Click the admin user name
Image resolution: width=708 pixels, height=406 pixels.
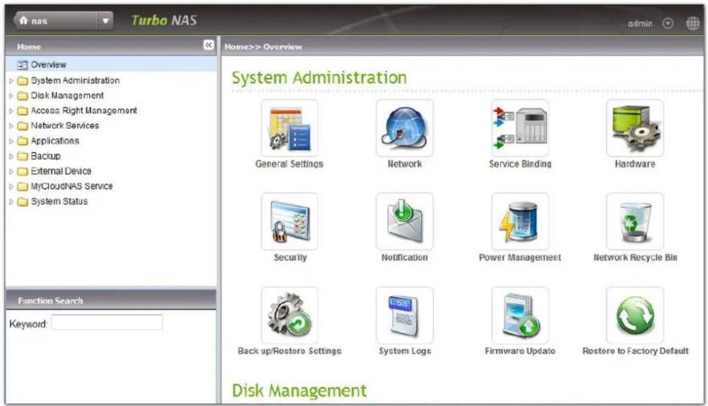(640, 24)
